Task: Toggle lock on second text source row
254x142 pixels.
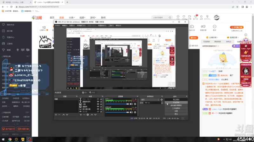Action: 101,102
